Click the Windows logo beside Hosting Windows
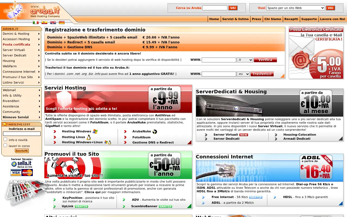The width and height of the screenshot is (347, 217). point(95,132)
